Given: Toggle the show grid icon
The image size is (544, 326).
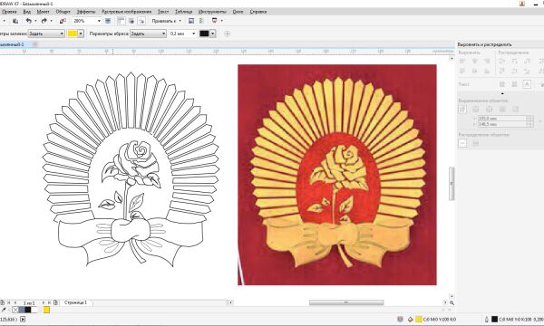Looking at the screenshot, I should [x=131, y=21].
